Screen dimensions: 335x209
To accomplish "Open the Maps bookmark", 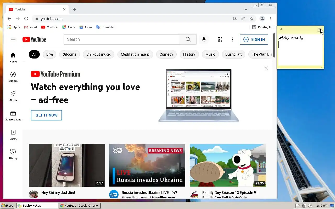I will [x=69, y=27].
